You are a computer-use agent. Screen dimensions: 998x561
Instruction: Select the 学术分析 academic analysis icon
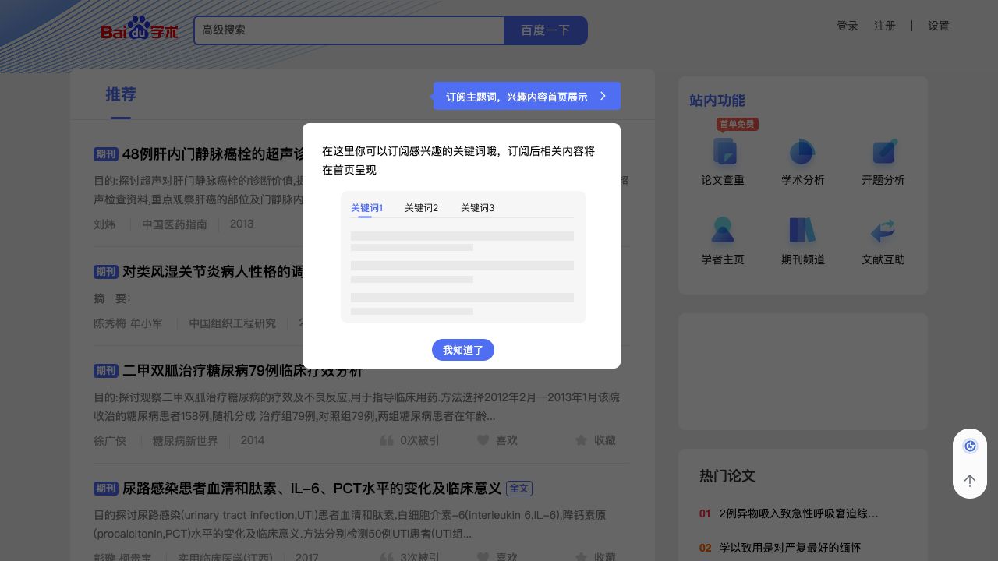[x=802, y=162]
